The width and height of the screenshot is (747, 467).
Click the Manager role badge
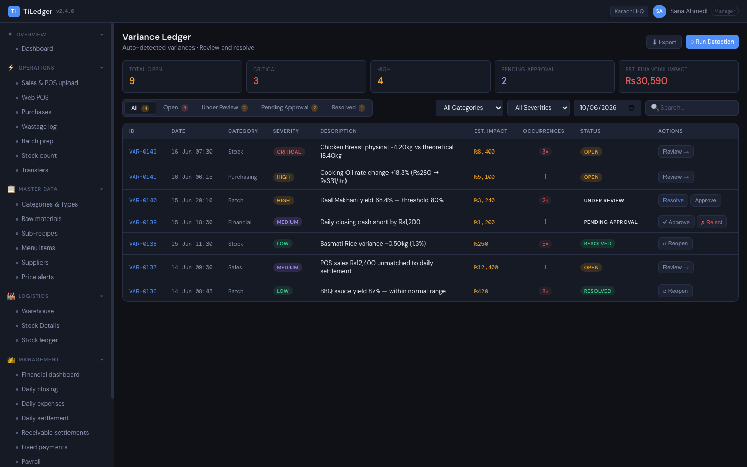pyautogui.click(x=725, y=11)
